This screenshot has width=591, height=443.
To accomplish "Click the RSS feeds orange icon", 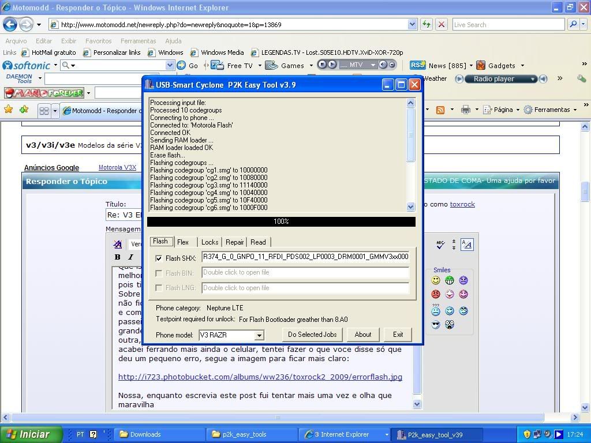I will tap(440, 110).
